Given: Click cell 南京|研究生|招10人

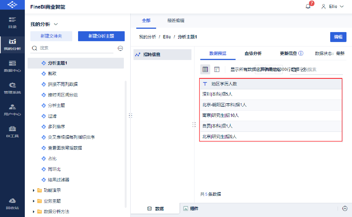Looking at the screenshot, I should coord(271,115).
